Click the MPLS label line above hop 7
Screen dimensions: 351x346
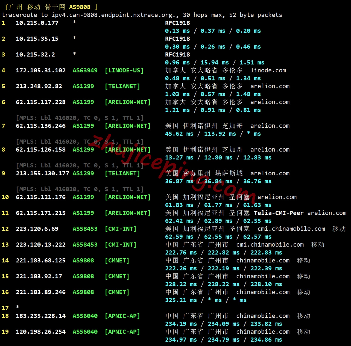tap(80, 118)
